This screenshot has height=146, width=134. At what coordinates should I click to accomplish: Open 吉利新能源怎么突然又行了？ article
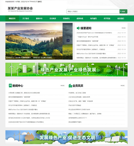[x=78, y=118]
